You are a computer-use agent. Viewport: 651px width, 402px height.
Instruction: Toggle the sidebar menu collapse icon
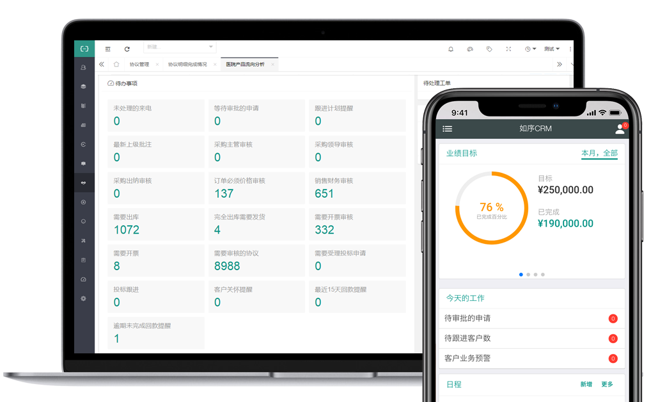click(108, 49)
